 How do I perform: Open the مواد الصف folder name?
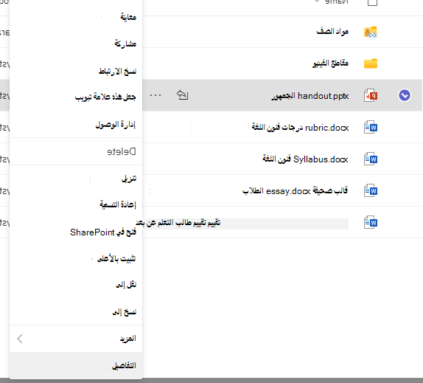[332, 31]
